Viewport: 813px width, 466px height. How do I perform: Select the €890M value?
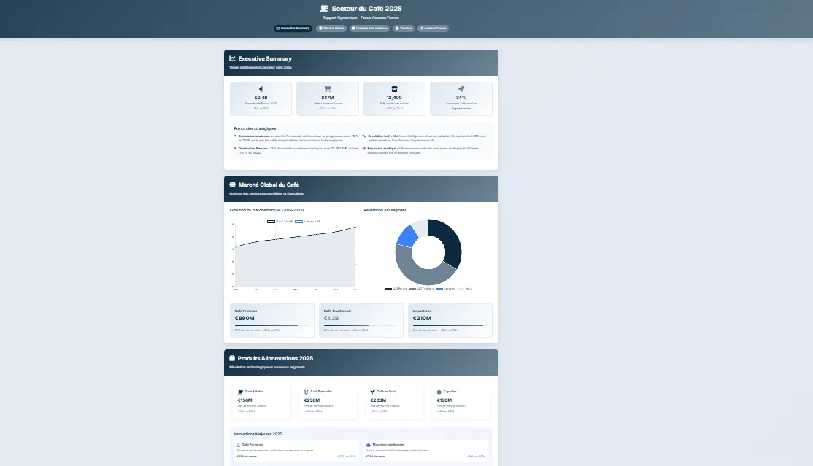point(244,318)
